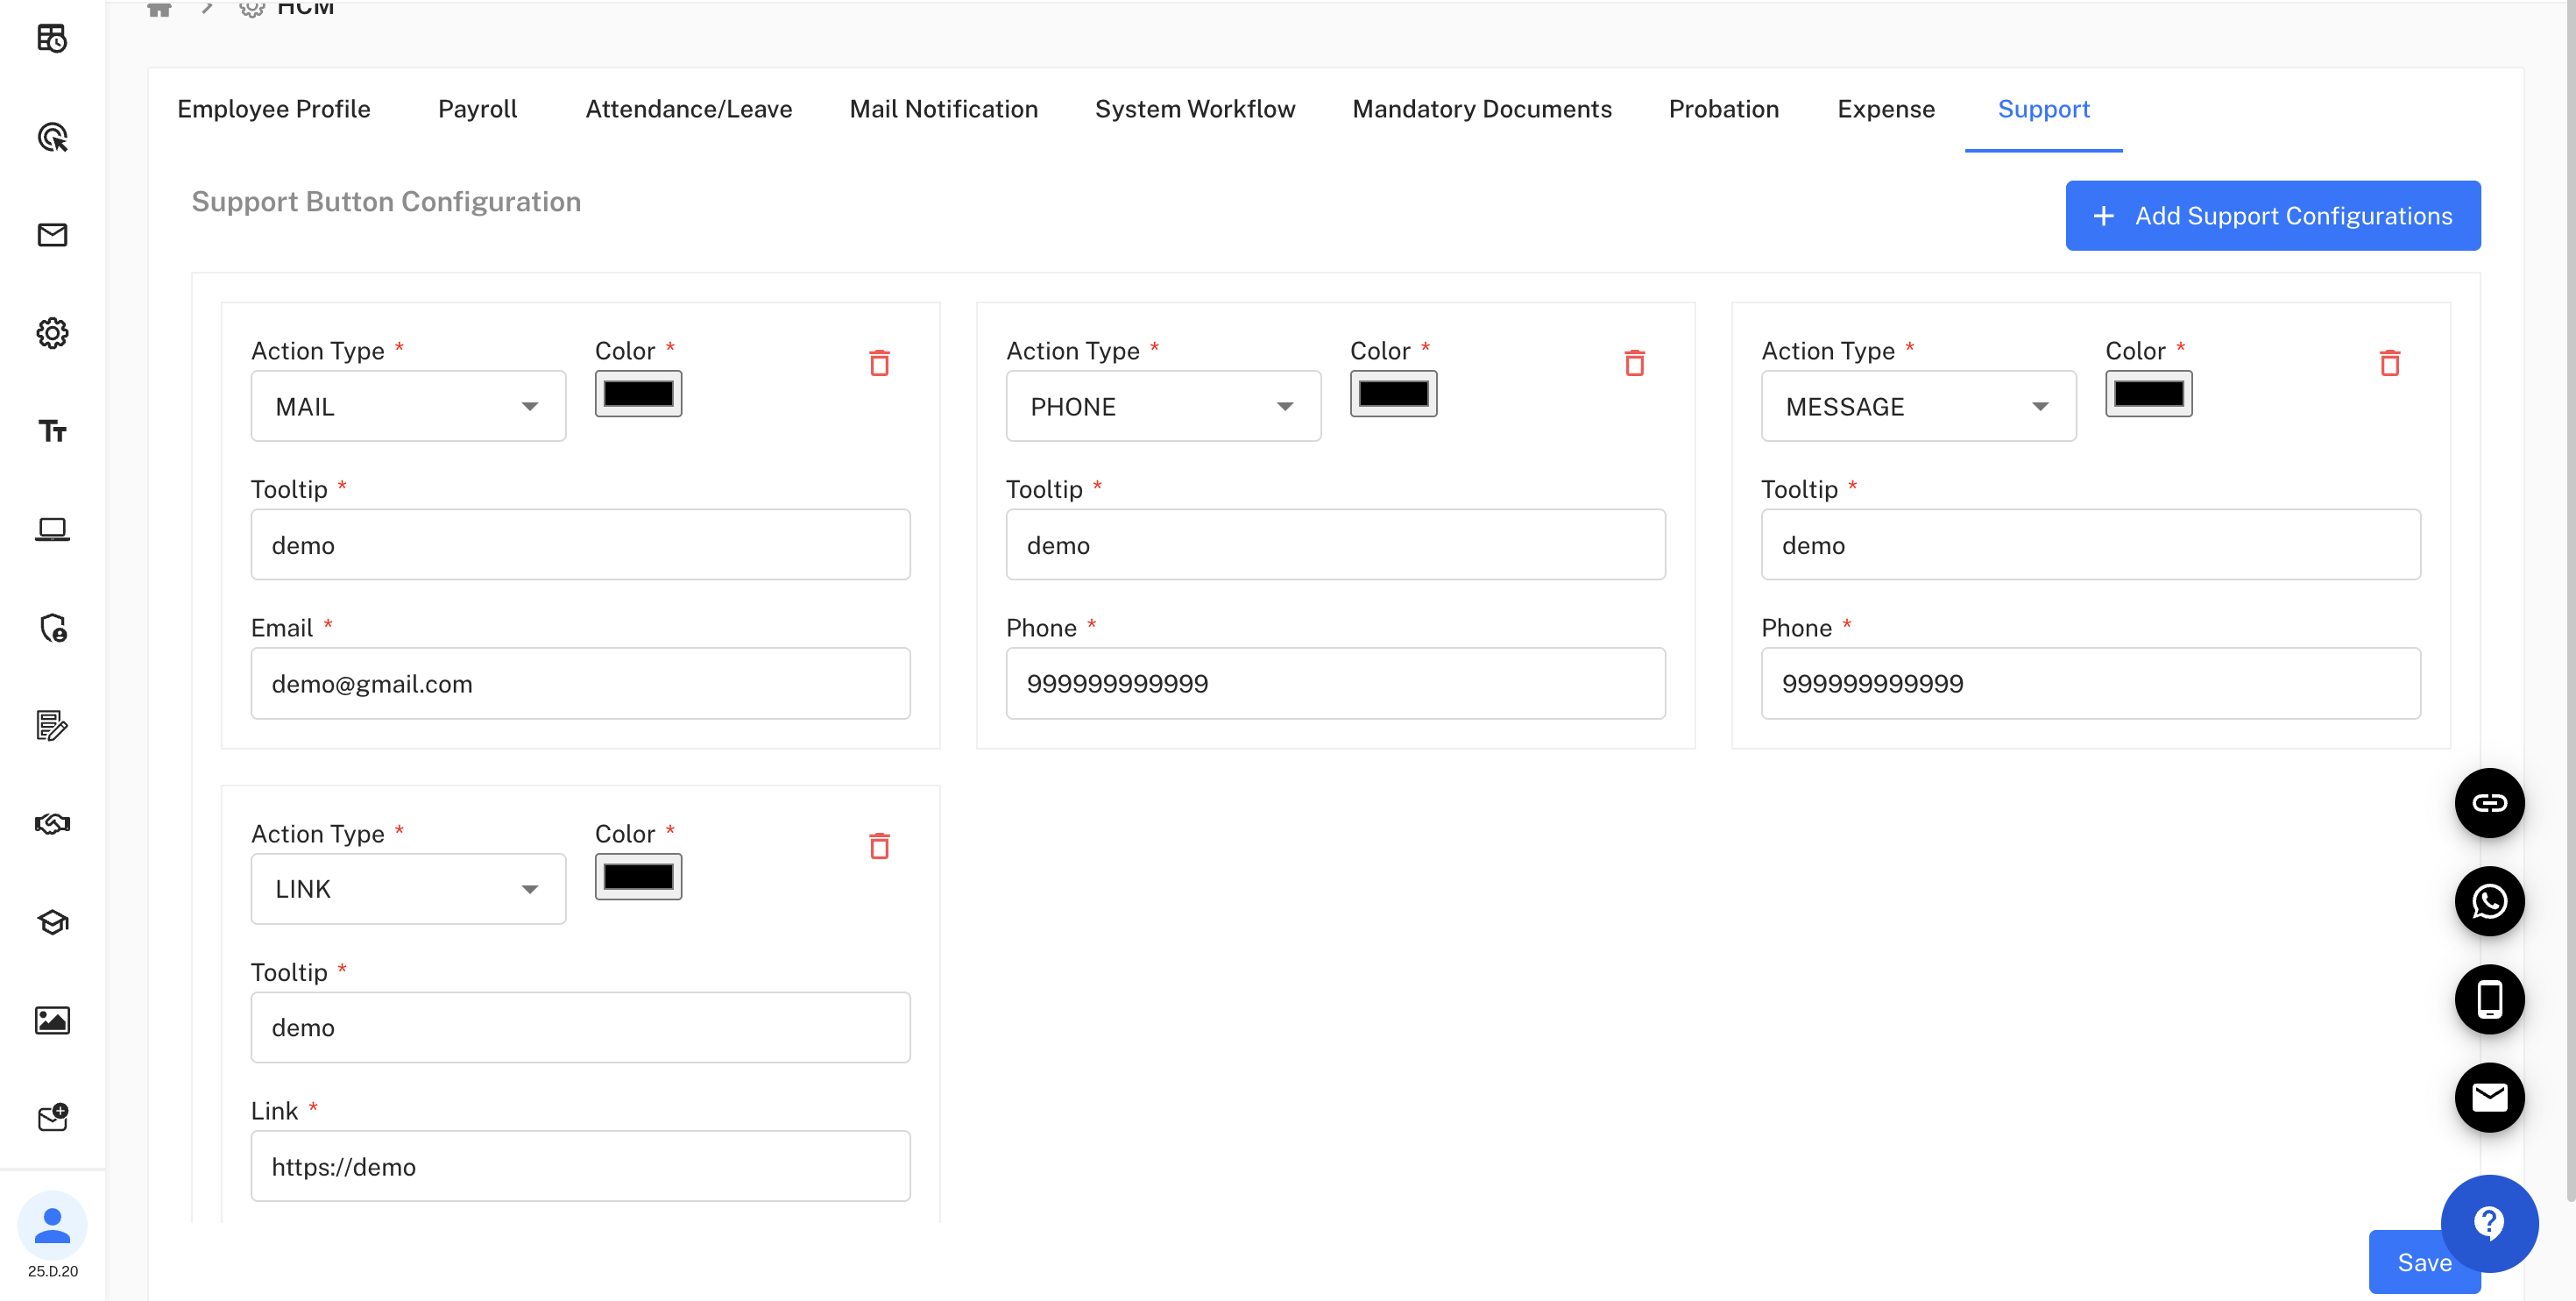The width and height of the screenshot is (2576, 1301).
Task: Open the Probation tab
Action: pyautogui.click(x=1723, y=109)
